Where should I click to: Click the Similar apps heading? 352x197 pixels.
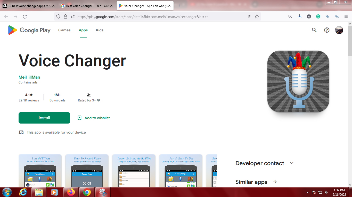click(x=251, y=182)
